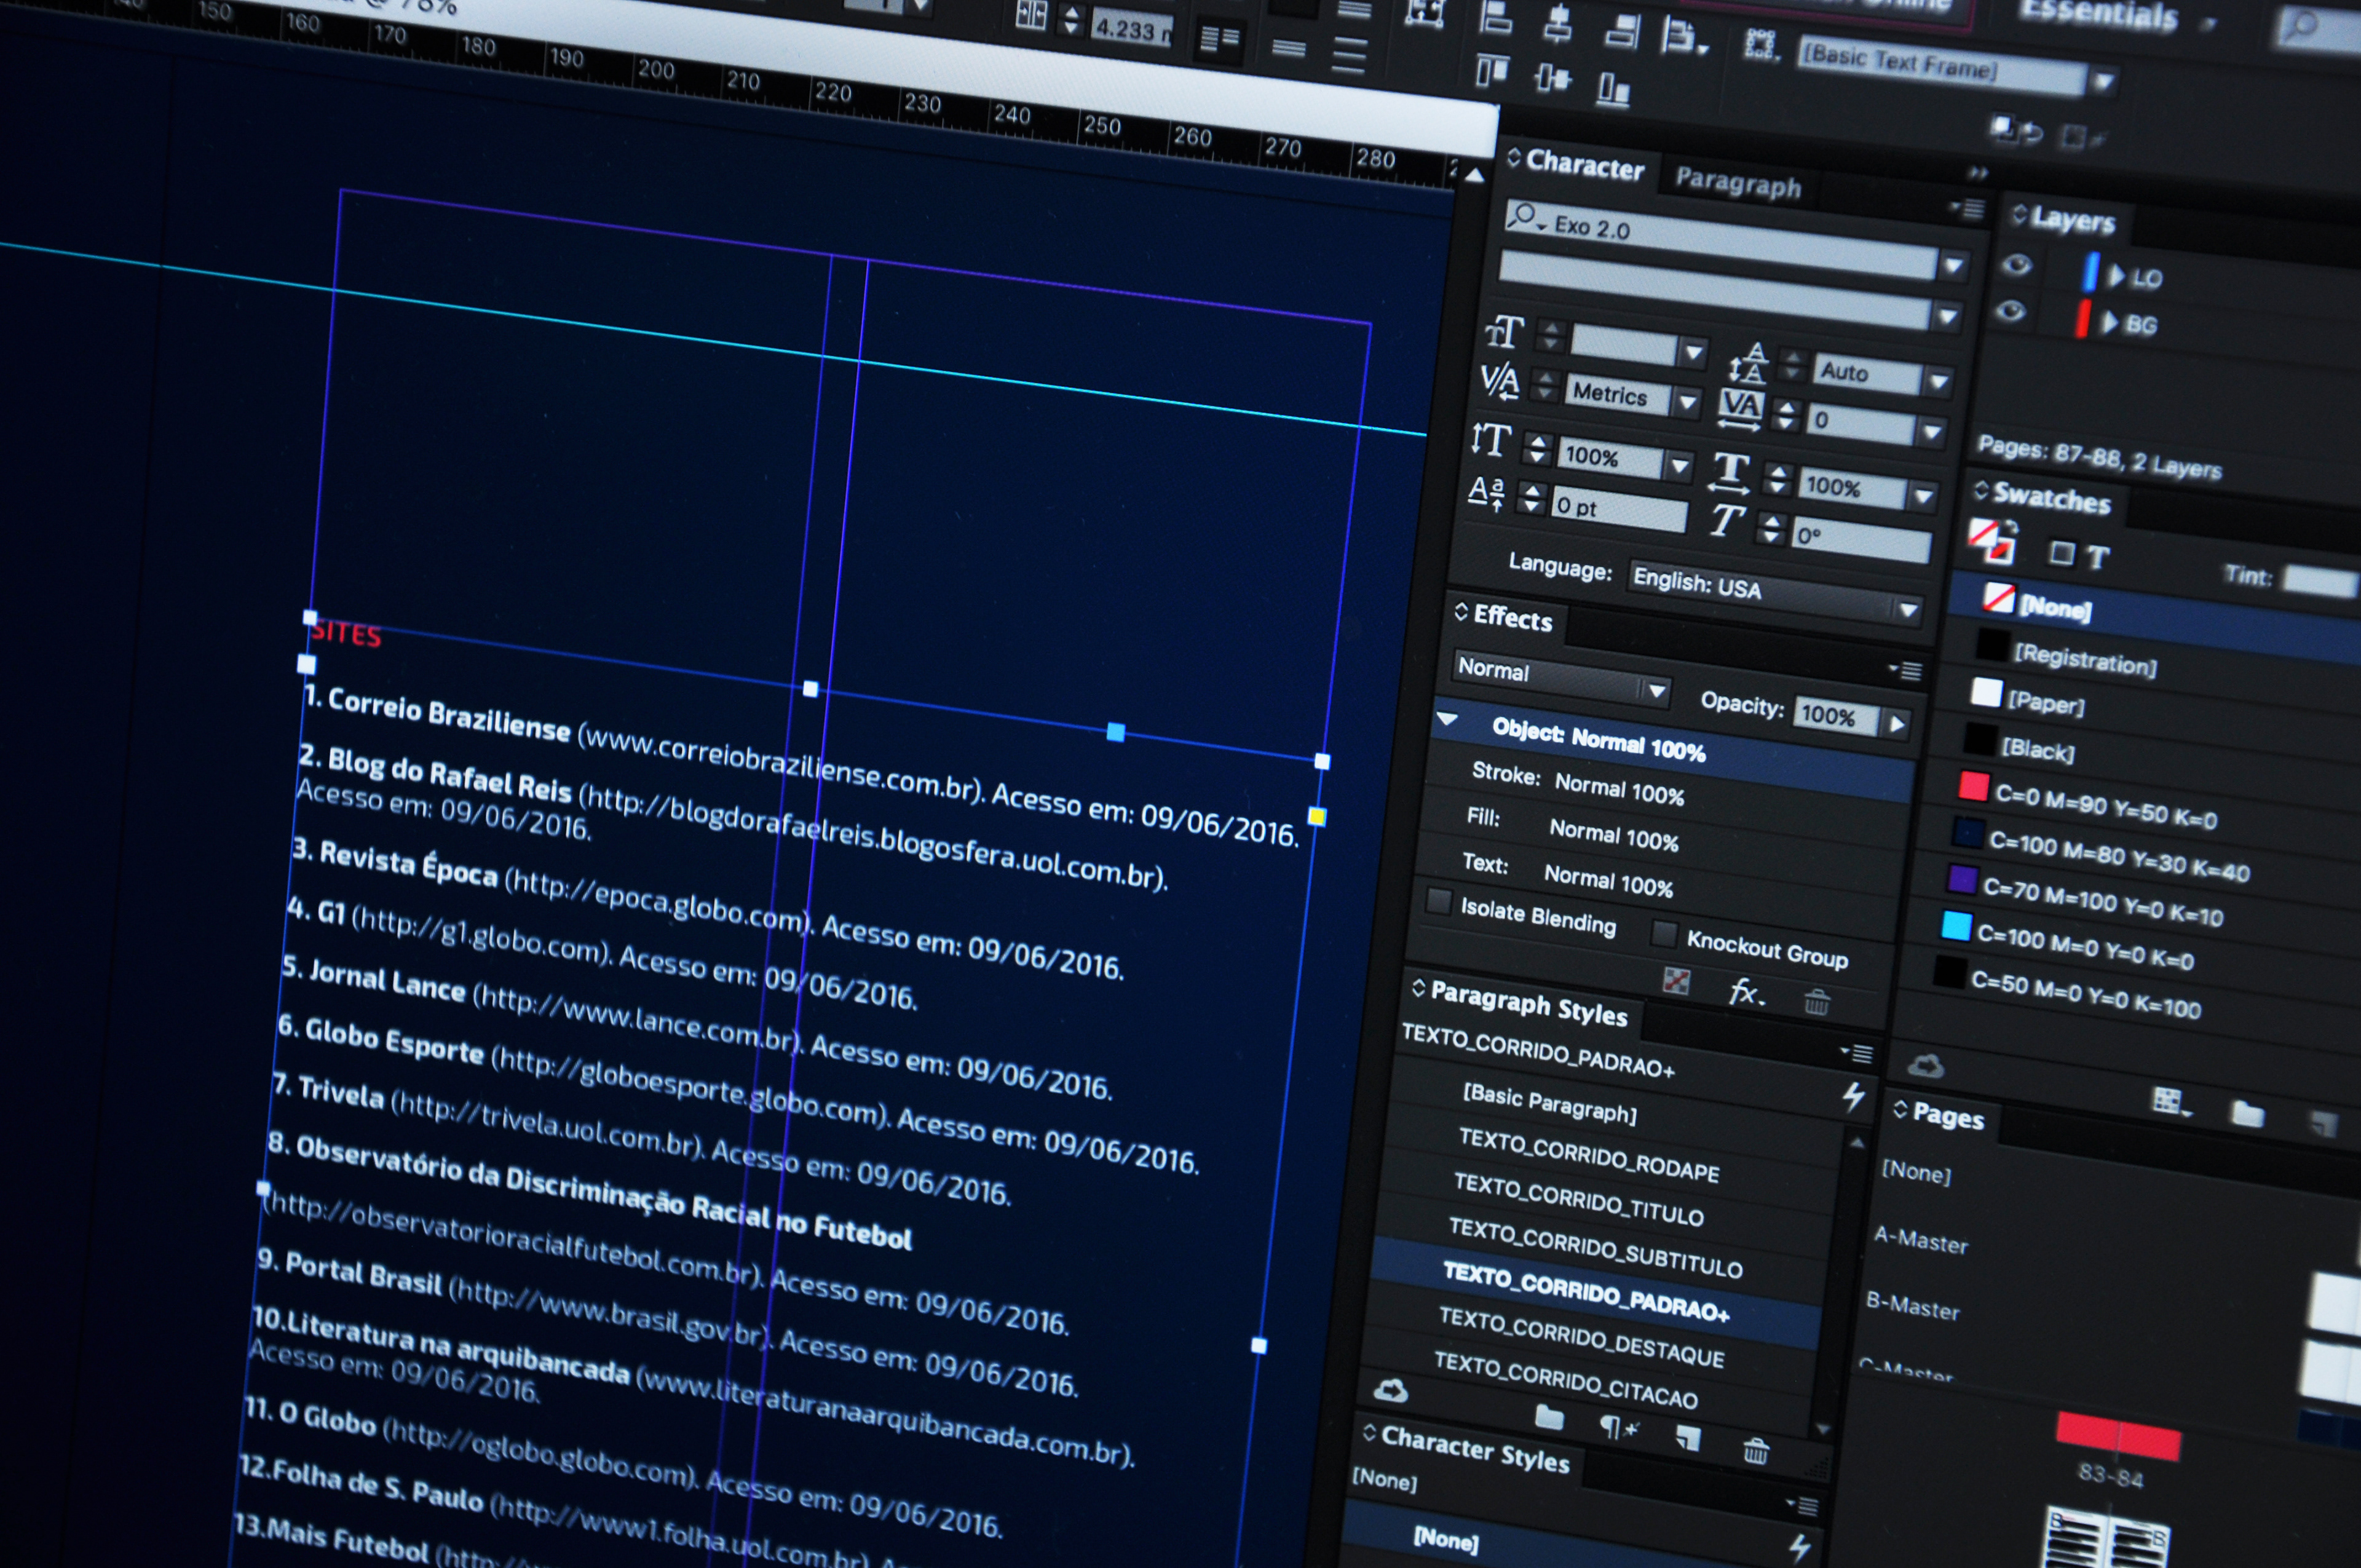Apply TEXTO_CORRIDO_SUBTITULO paragraph style
The width and height of the screenshot is (2361, 1568).
[x=1596, y=1248]
